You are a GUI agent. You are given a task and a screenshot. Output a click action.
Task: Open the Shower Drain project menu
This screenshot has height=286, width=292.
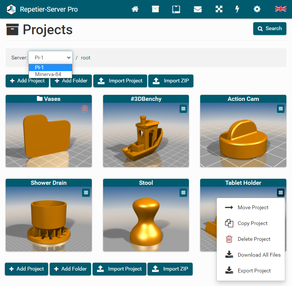[x=86, y=192]
